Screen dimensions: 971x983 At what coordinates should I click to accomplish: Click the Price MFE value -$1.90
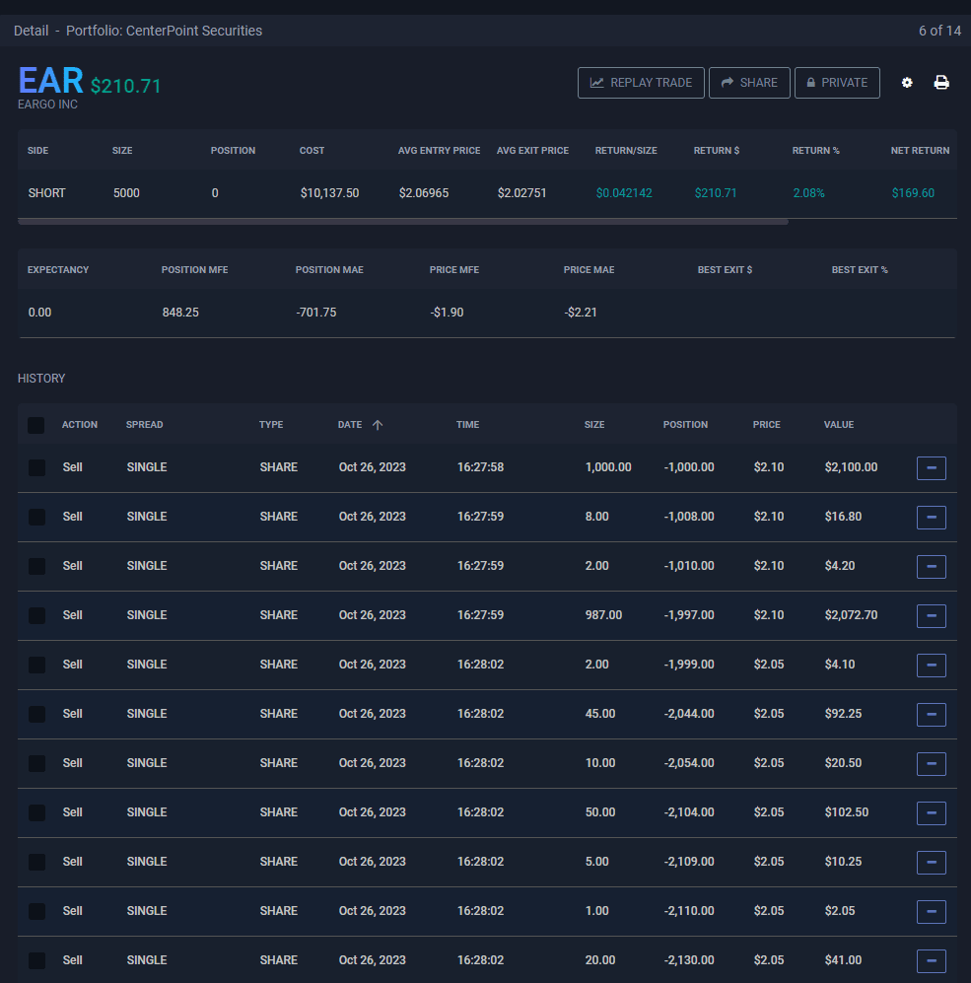click(447, 313)
